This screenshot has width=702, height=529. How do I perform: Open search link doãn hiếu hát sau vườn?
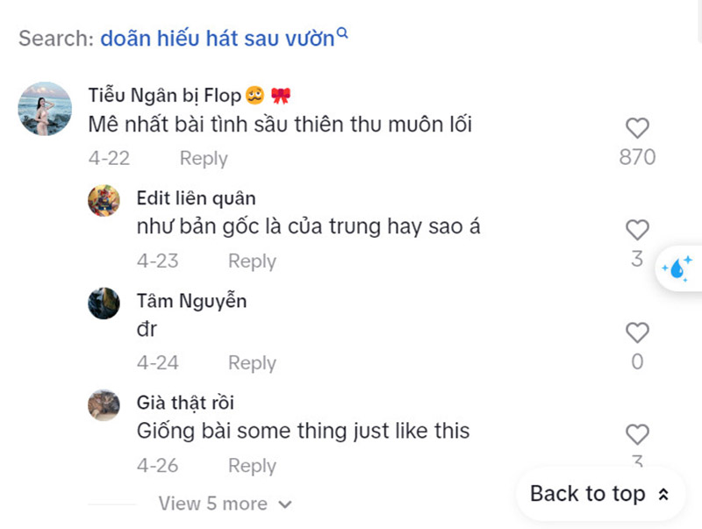[x=217, y=39]
